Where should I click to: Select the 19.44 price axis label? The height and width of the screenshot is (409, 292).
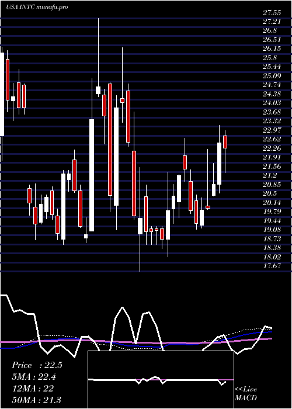[x=272, y=221]
